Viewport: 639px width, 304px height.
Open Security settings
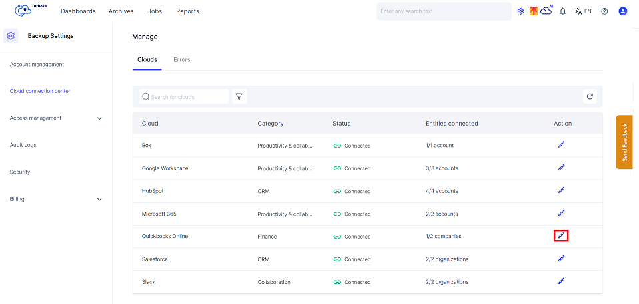20,172
